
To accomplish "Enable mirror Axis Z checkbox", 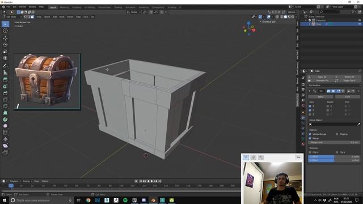I will pos(310,114).
